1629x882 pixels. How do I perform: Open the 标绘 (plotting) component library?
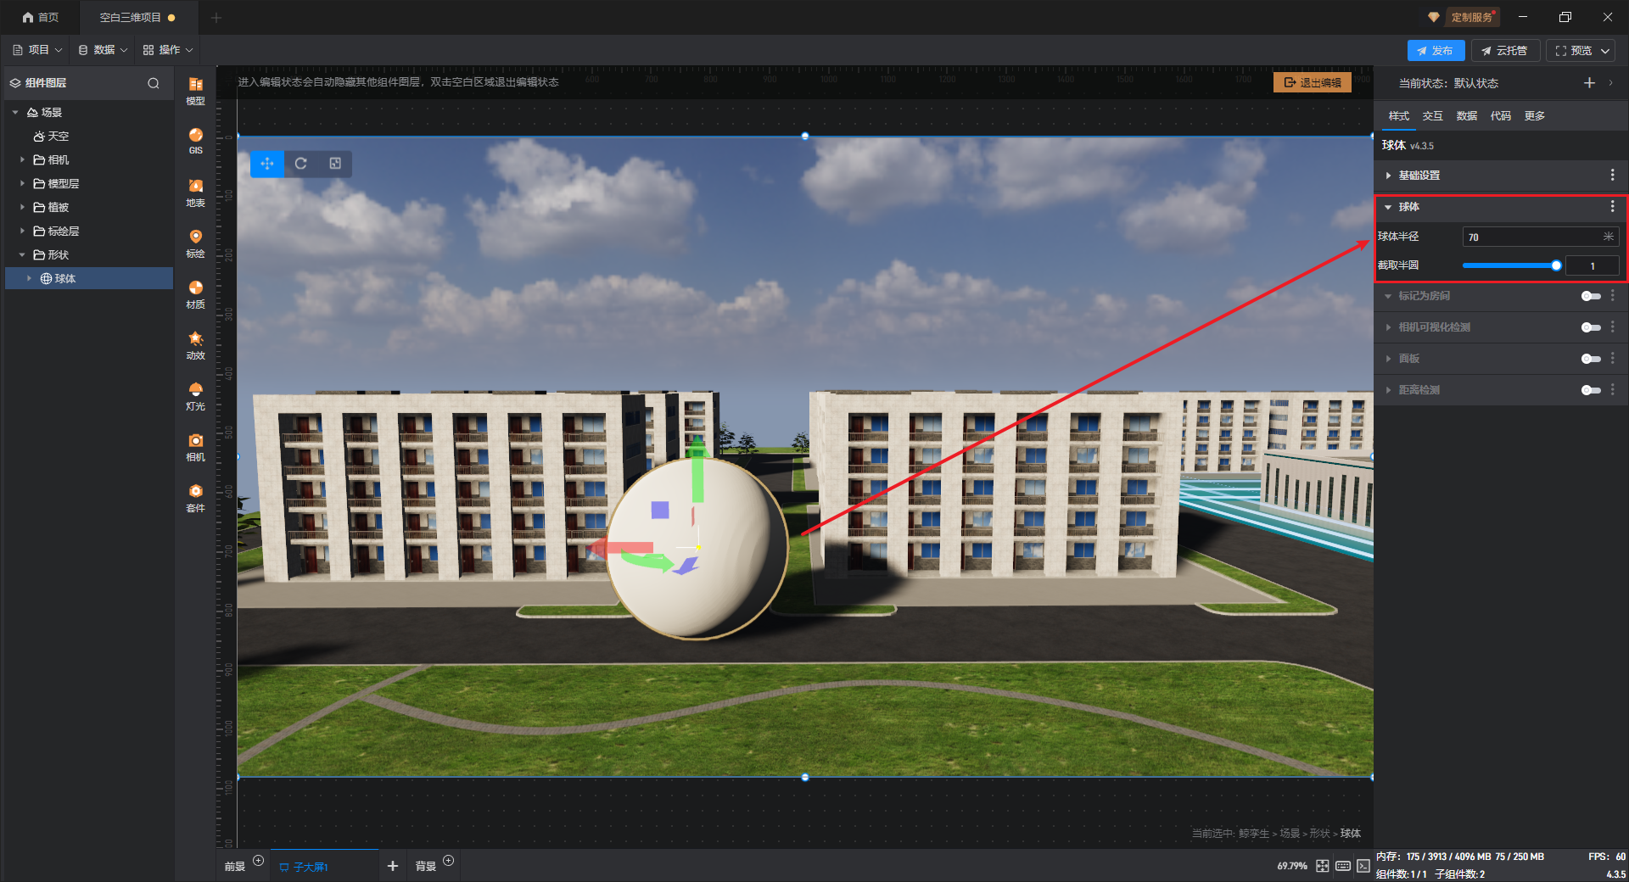coord(195,243)
